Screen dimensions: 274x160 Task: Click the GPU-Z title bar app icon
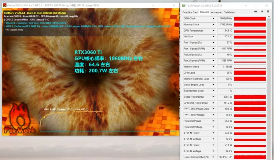[184, 5]
